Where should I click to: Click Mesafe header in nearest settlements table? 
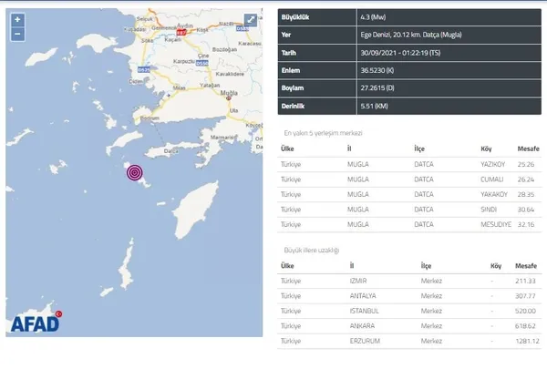522,148
